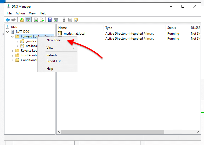Click Running status of _msdcs.nat.local row
The image size is (204, 145).
(x=173, y=34)
